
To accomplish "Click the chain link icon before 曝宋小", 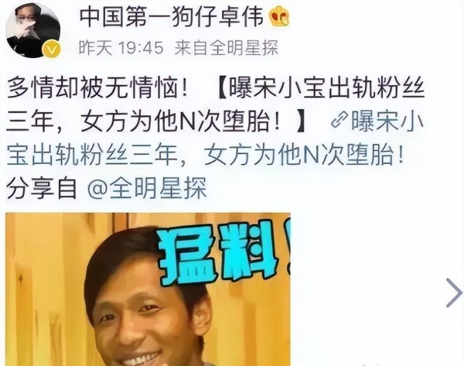I will tap(339, 120).
